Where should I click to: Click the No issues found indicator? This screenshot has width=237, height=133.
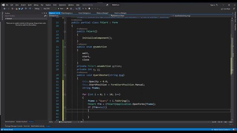[x=65, y=122]
